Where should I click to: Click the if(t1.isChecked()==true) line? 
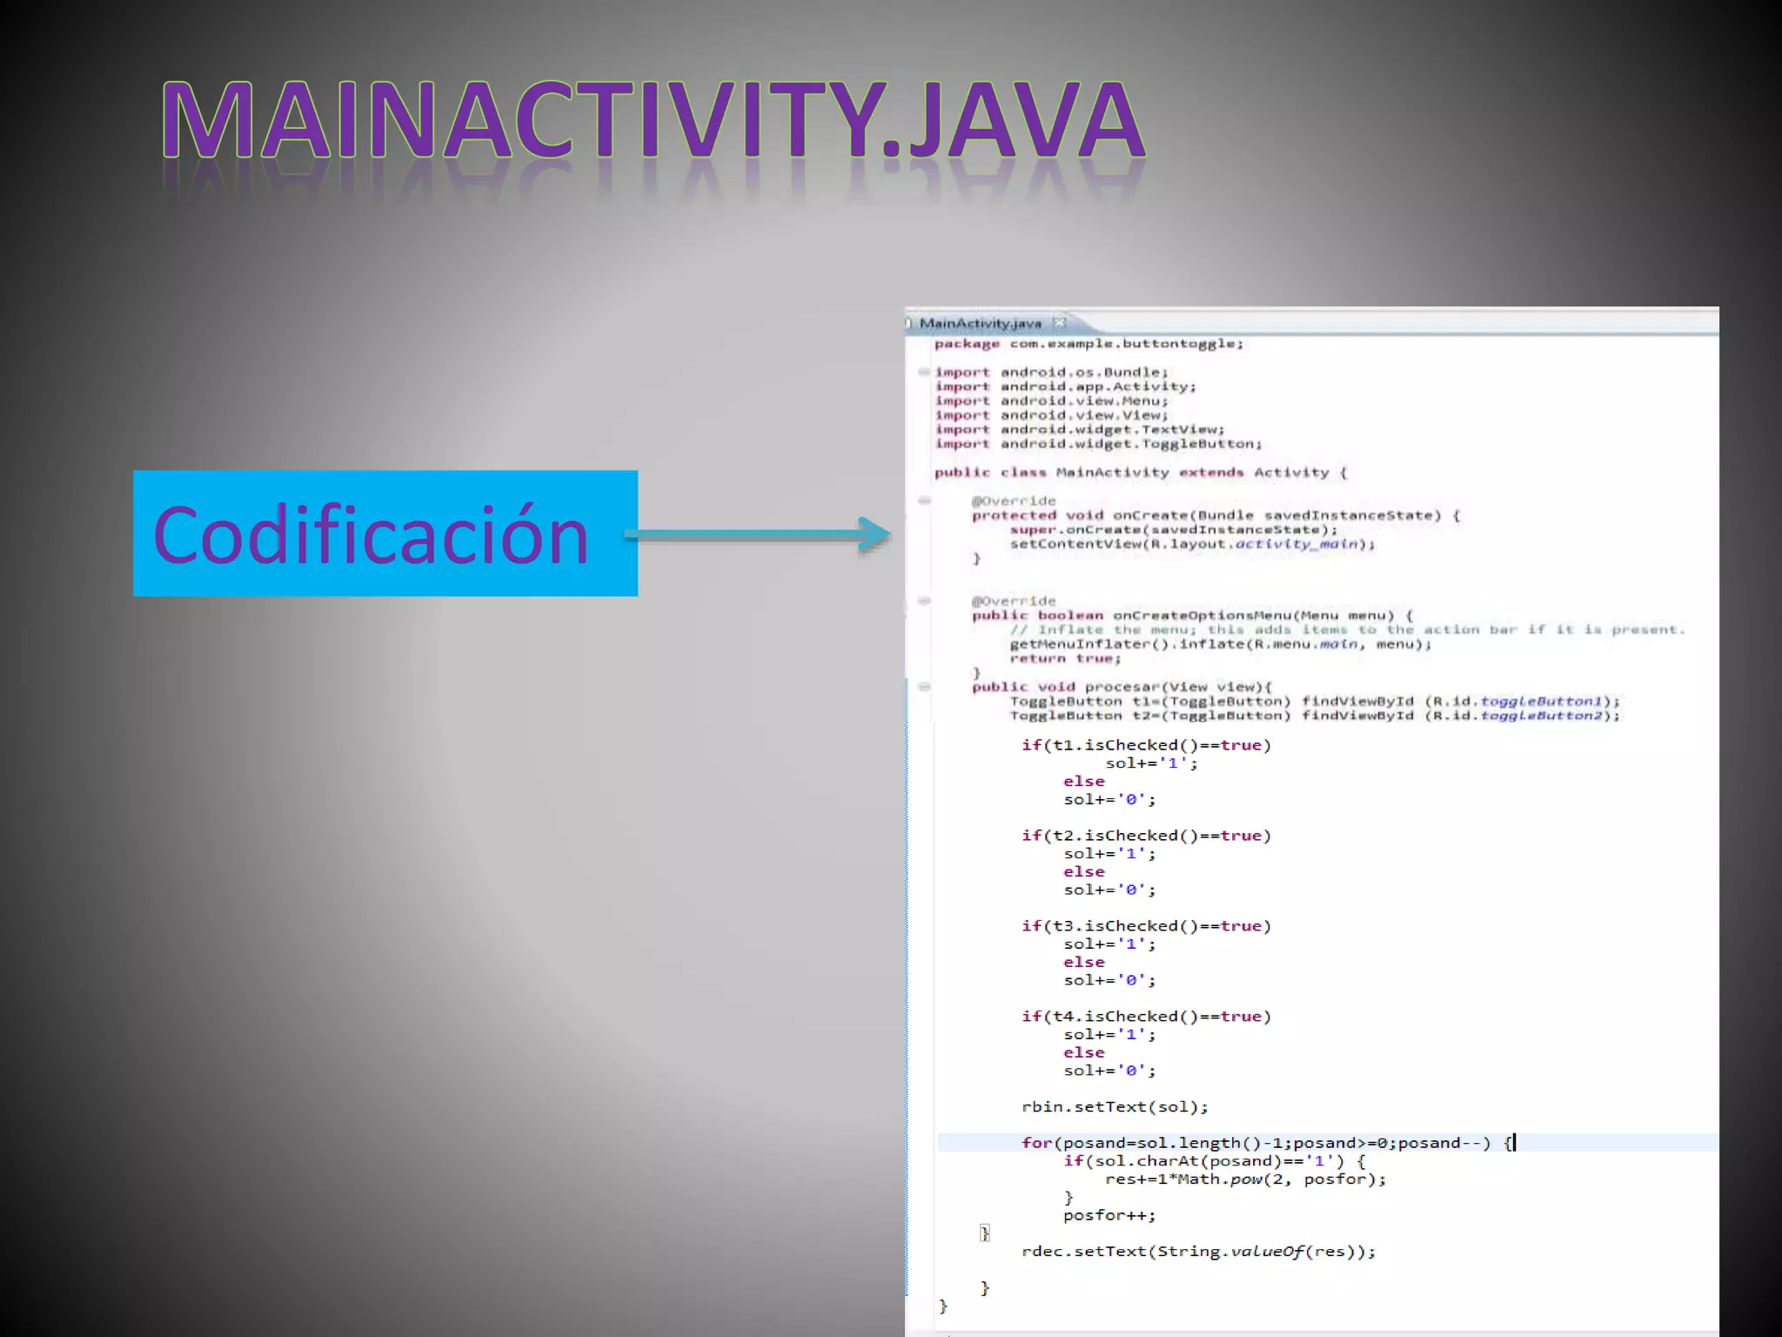click(1147, 745)
